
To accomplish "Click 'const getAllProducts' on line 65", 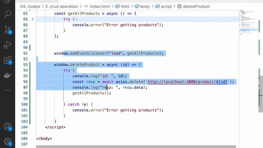I will click(77, 14).
